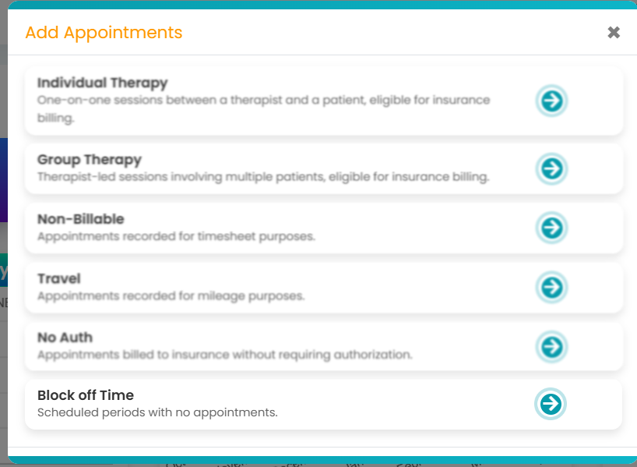The height and width of the screenshot is (467, 637).
Task: Choose the Travel appointment type label
Action: (x=59, y=278)
